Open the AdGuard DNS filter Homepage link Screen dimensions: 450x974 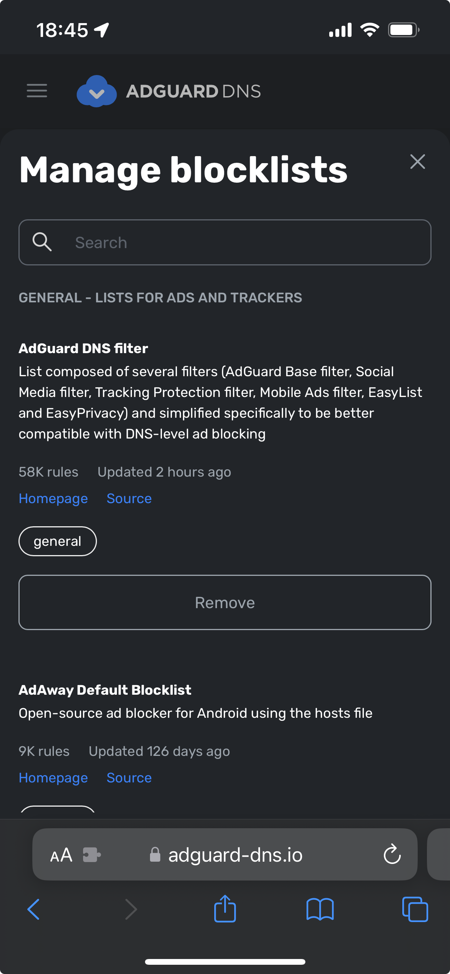click(x=53, y=498)
